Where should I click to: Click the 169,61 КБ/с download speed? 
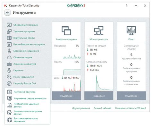96,66
